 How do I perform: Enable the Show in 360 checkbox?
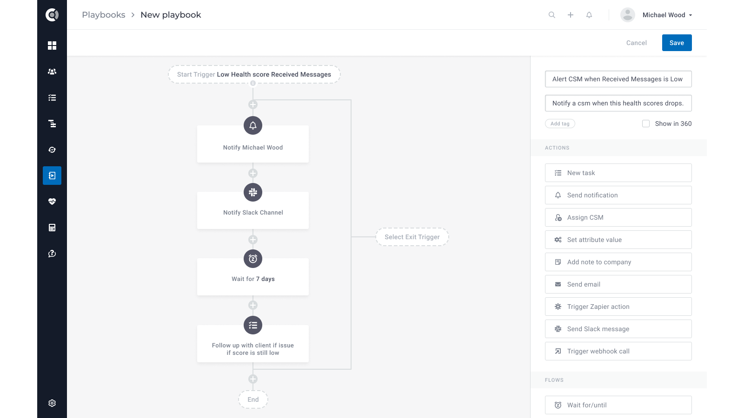[646, 124]
